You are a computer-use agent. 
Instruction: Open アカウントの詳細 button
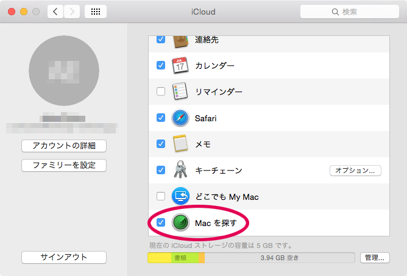(x=64, y=146)
